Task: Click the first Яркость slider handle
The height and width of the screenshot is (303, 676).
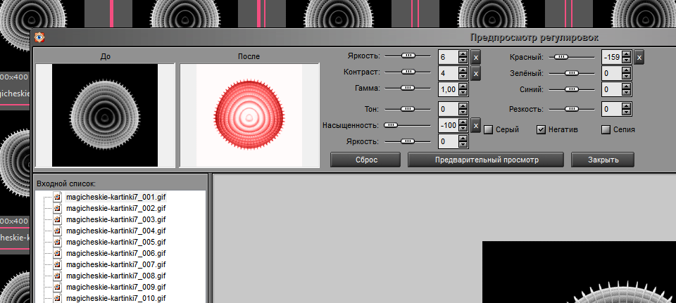Action: click(x=408, y=56)
